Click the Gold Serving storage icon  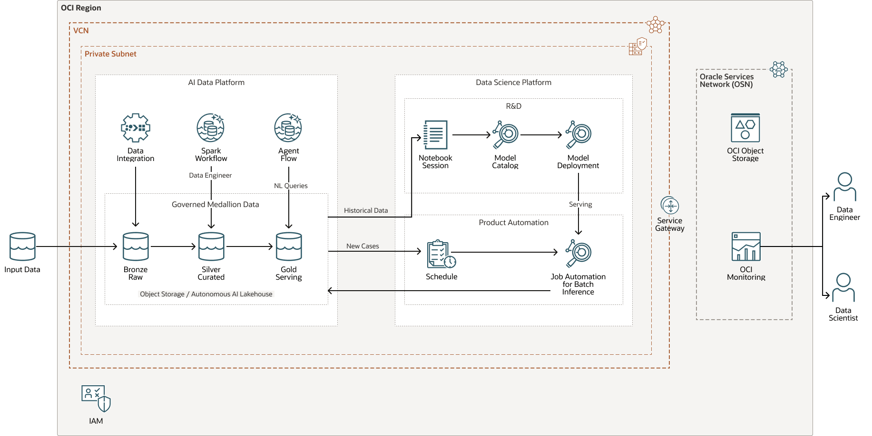289,246
